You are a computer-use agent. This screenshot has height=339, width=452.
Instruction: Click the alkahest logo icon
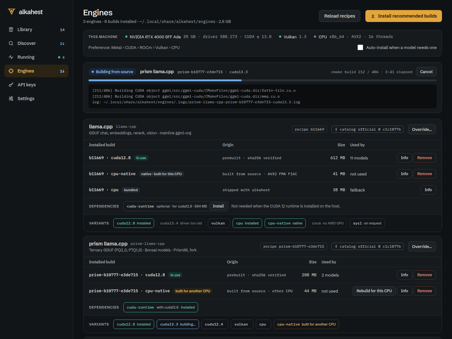coord(12,12)
